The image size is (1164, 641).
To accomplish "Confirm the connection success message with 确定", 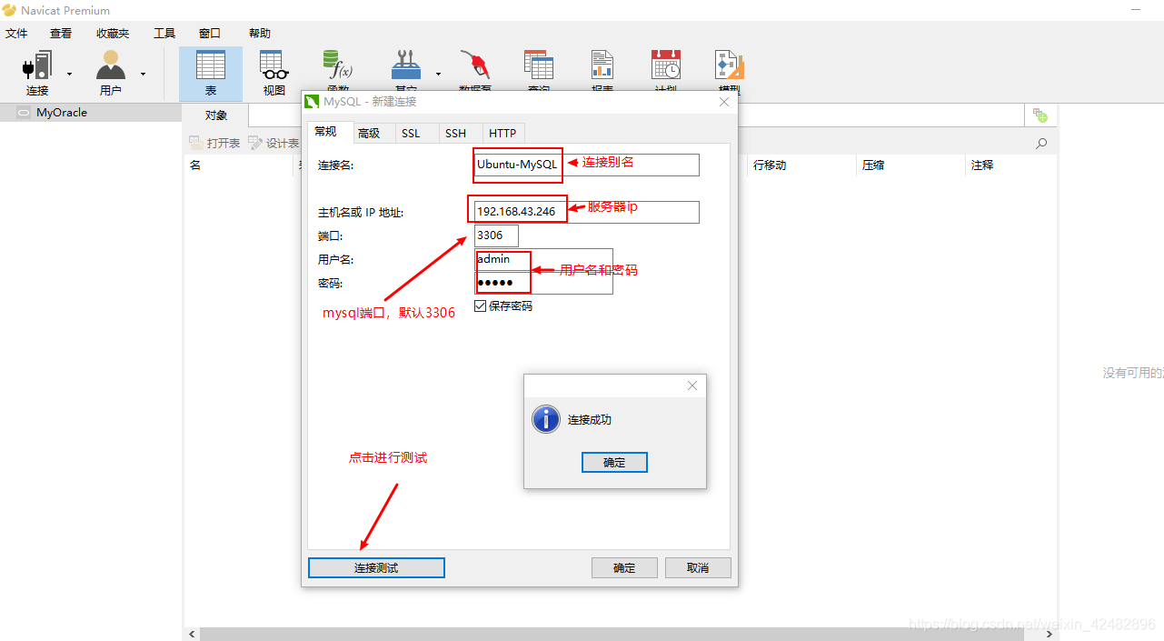I will coord(614,462).
